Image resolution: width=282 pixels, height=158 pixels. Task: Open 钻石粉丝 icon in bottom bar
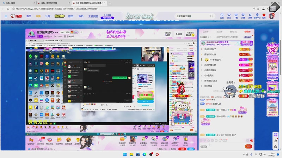50,141
